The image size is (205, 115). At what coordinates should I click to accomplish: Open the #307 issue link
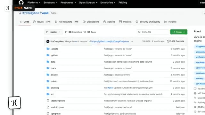click(x=110, y=88)
